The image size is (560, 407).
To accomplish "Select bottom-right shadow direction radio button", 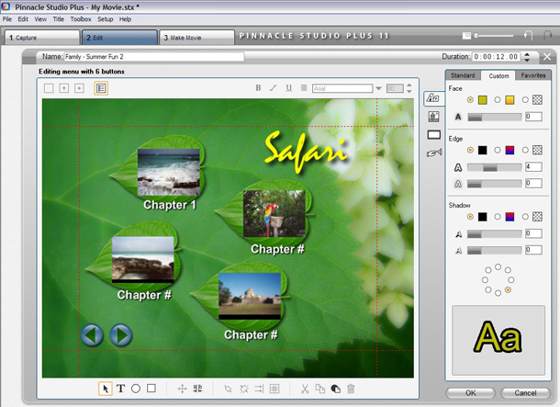I will point(508,289).
